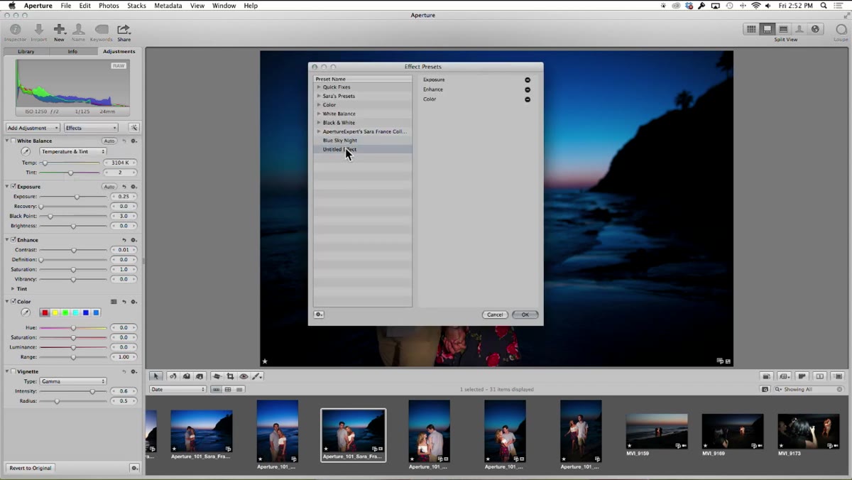Switch browser to list view
The width and height of the screenshot is (852, 480).
pyautogui.click(x=239, y=389)
